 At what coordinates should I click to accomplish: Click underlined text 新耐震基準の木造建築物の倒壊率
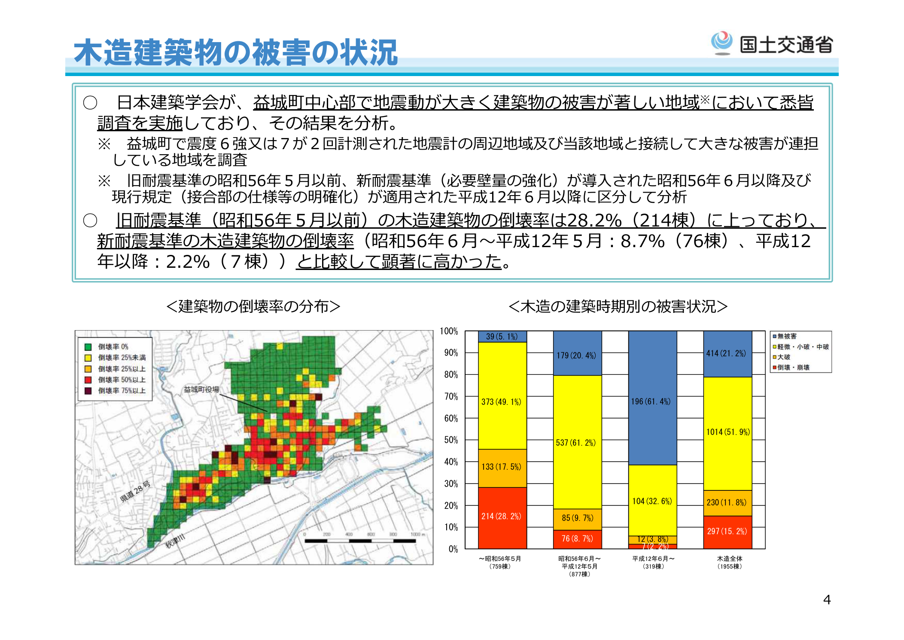tap(225, 241)
